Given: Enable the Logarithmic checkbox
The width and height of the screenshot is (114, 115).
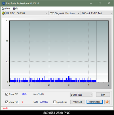Looking at the screenshot, I should [54, 102].
